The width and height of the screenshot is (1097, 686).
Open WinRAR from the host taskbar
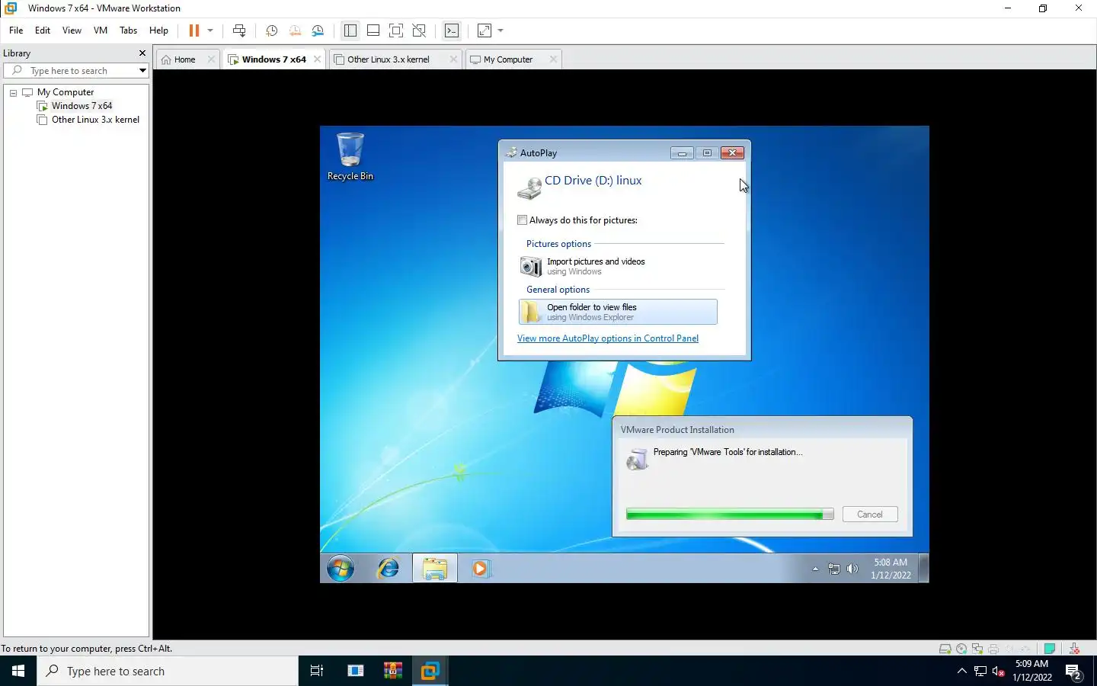[x=393, y=671]
